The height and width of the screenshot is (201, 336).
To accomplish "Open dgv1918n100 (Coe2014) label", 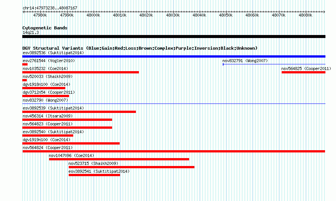I will pos(46,84).
